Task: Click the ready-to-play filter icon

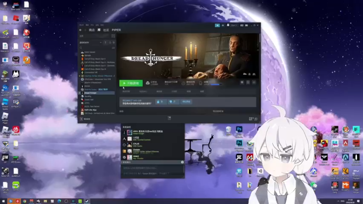Action: (113, 43)
